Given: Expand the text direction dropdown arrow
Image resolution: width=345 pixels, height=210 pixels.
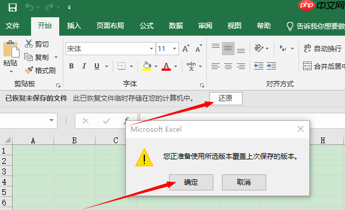Looking at the screenshot, I should [x=293, y=48].
